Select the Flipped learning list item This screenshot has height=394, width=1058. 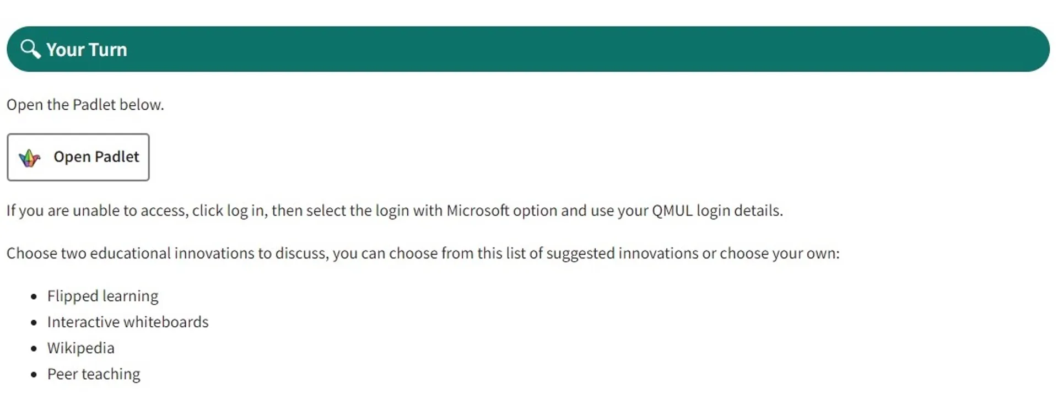[103, 296]
